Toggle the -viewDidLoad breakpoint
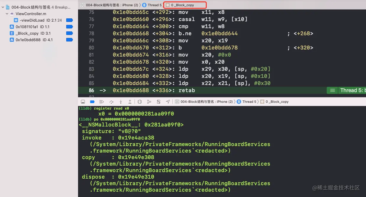 tap(69, 20)
